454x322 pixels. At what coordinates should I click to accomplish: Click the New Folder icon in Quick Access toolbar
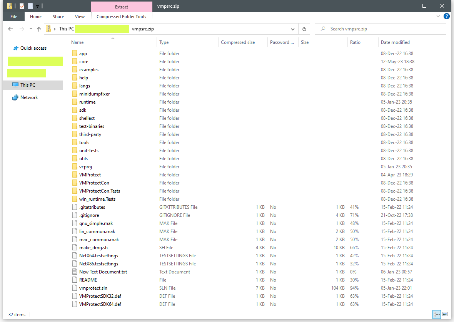click(x=30, y=6)
